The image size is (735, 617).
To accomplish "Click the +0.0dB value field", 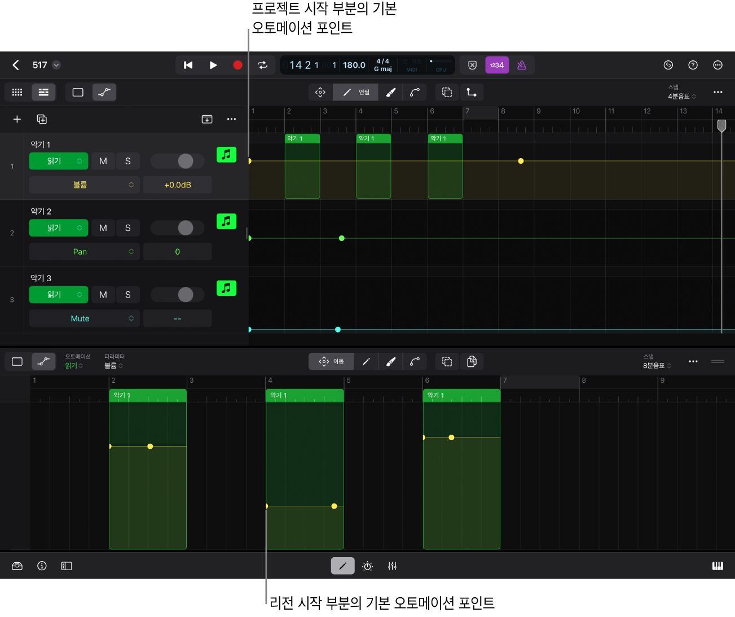I will (178, 185).
